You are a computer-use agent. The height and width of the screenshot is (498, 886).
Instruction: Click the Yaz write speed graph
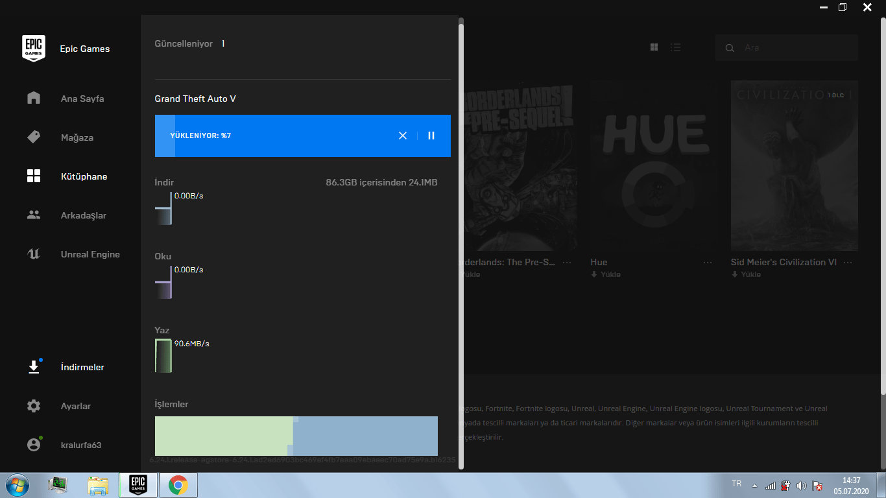163,356
